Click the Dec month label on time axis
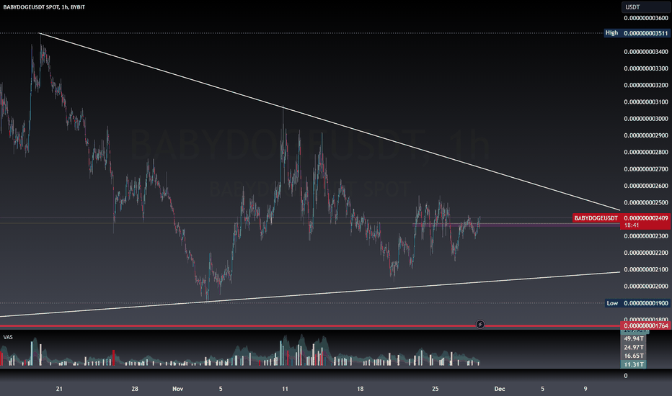The height and width of the screenshot is (396, 672). point(499,389)
